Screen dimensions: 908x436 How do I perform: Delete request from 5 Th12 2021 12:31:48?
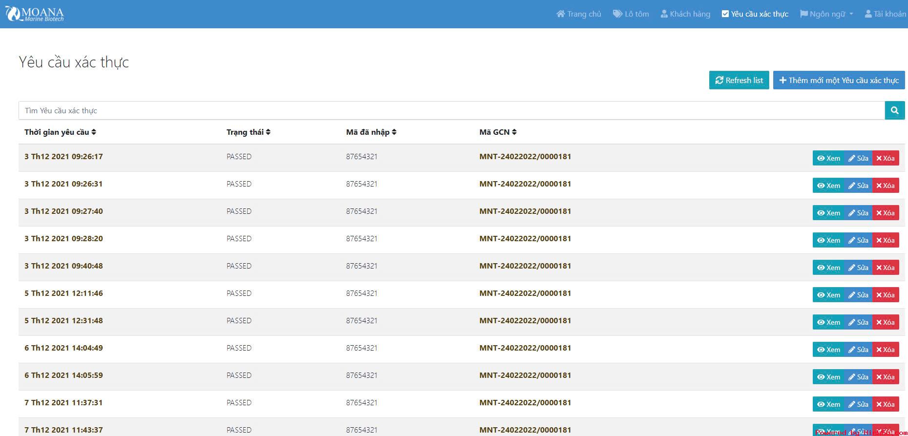click(886, 322)
